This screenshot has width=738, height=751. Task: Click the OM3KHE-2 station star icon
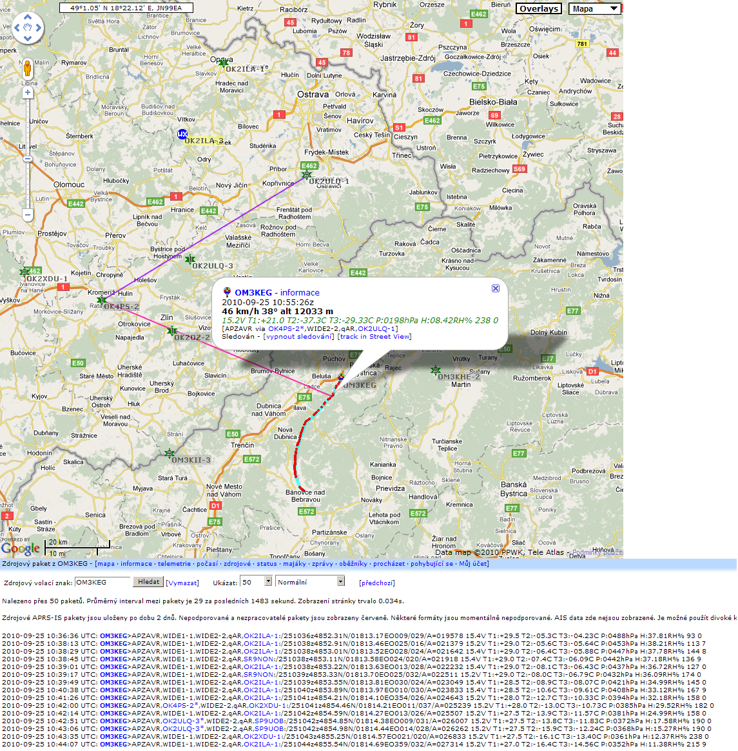436,370
